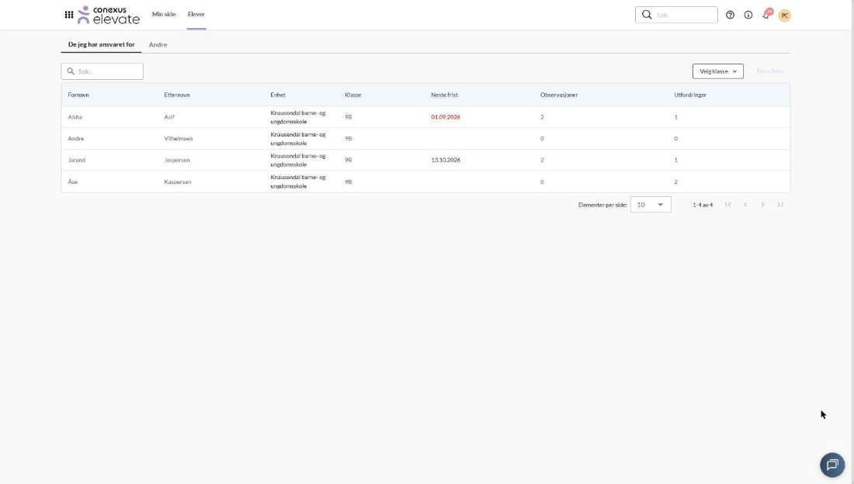This screenshot has height=484, width=854.
Task: Click the deadline 13.10.2026
Action: (x=446, y=160)
